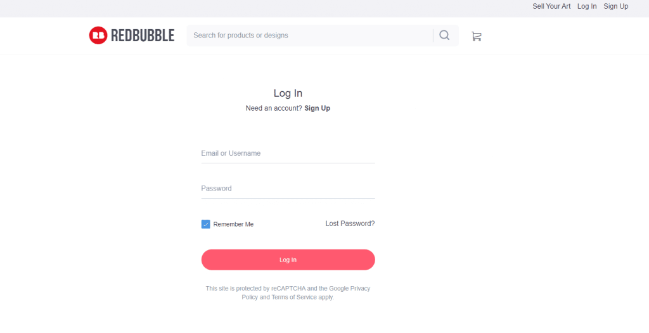The height and width of the screenshot is (333, 649).
Task: Click the Log In page heading
Action: [288, 93]
